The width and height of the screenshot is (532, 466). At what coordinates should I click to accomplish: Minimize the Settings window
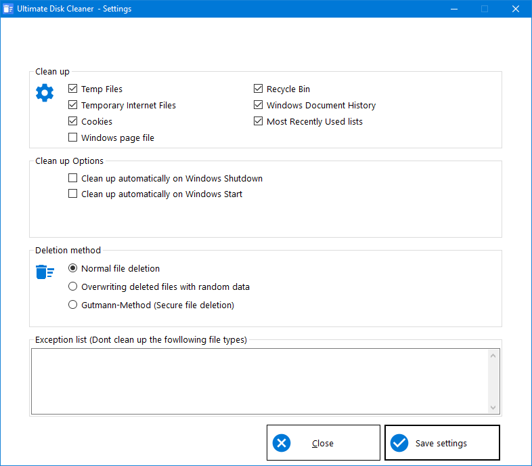pyautogui.click(x=453, y=9)
